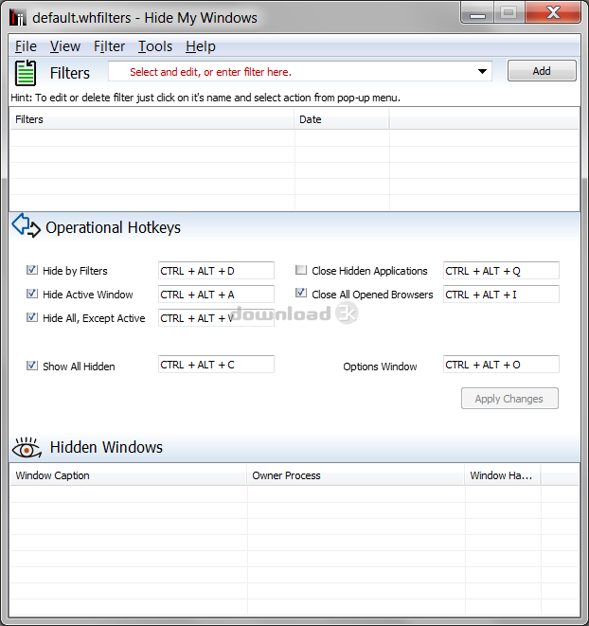Click the Add filter button
The image size is (589, 626).
click(x=542, y=71)
